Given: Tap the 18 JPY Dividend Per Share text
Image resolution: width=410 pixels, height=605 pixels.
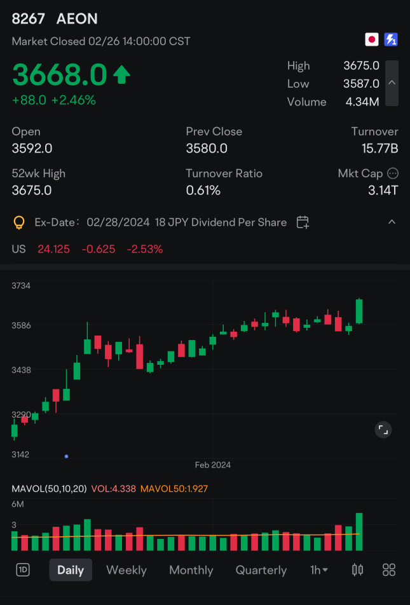Looking at the screenshot, I should [221, 222].
